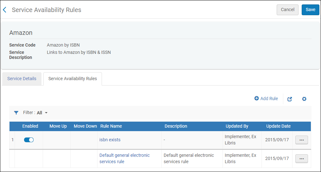Open row actions for isbn exists rule
321x172 pixels.
point(301,140)
